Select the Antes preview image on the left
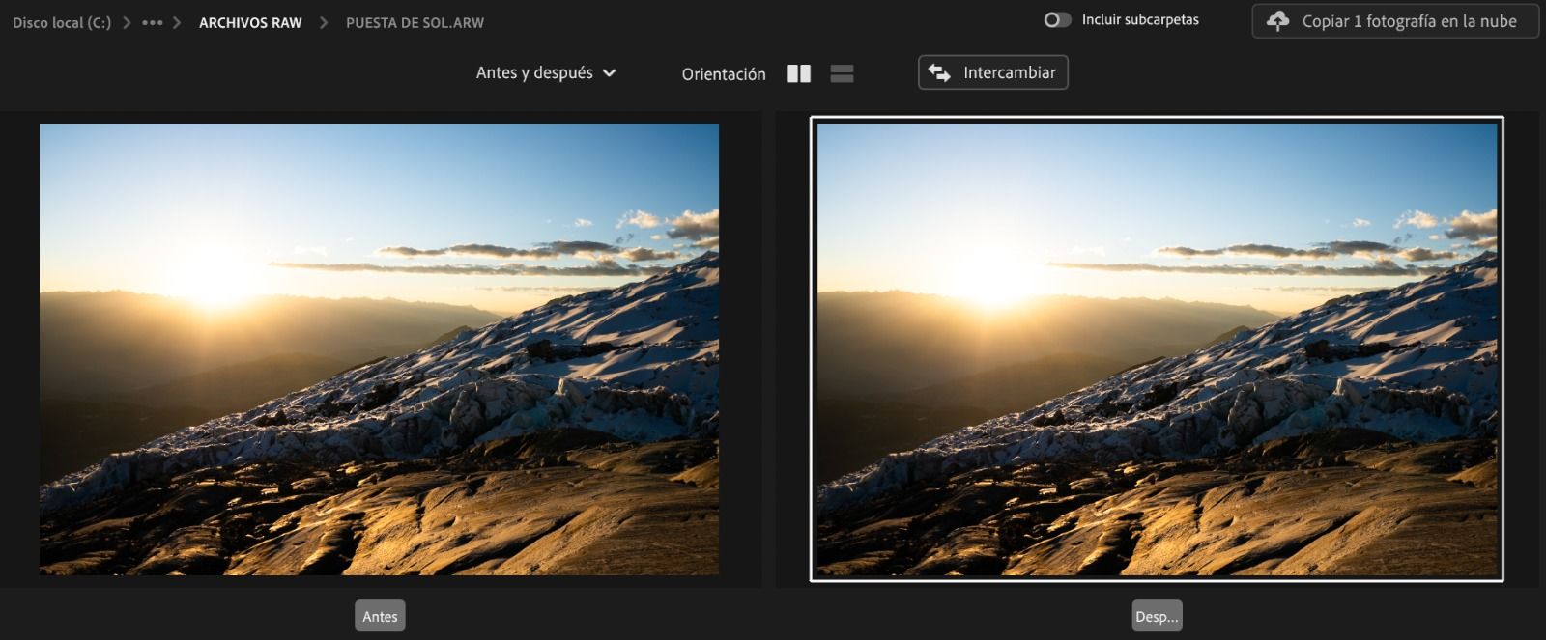The height and width of the screenshot is (640, 1546). (x=379, y=348)
